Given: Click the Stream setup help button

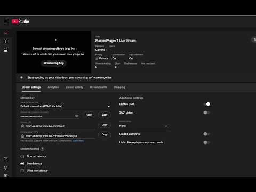Looking at the screenshot, I should click(x=54, y=63).
